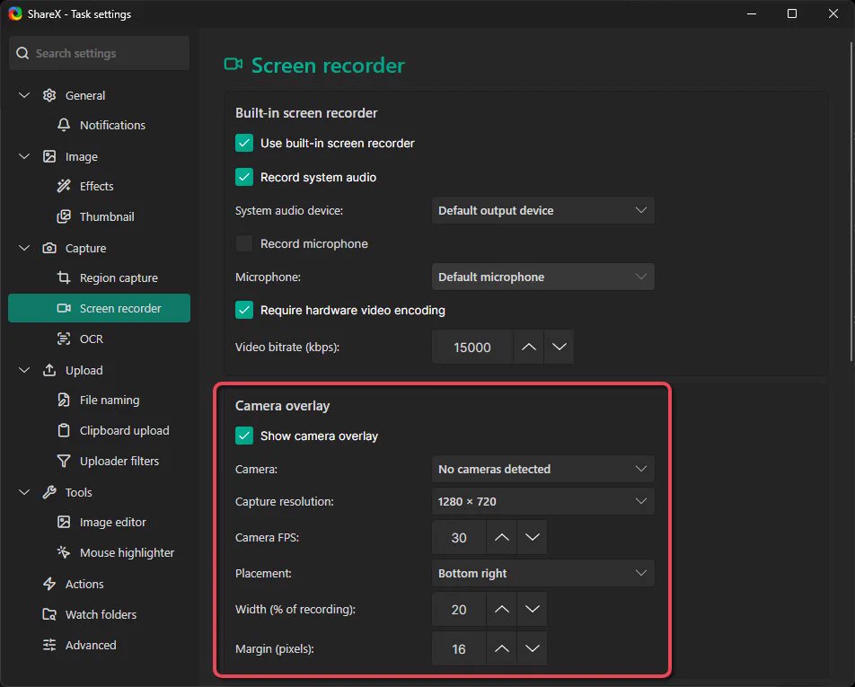Toggle Require hardware video encoding

click(x=243, y=310)
